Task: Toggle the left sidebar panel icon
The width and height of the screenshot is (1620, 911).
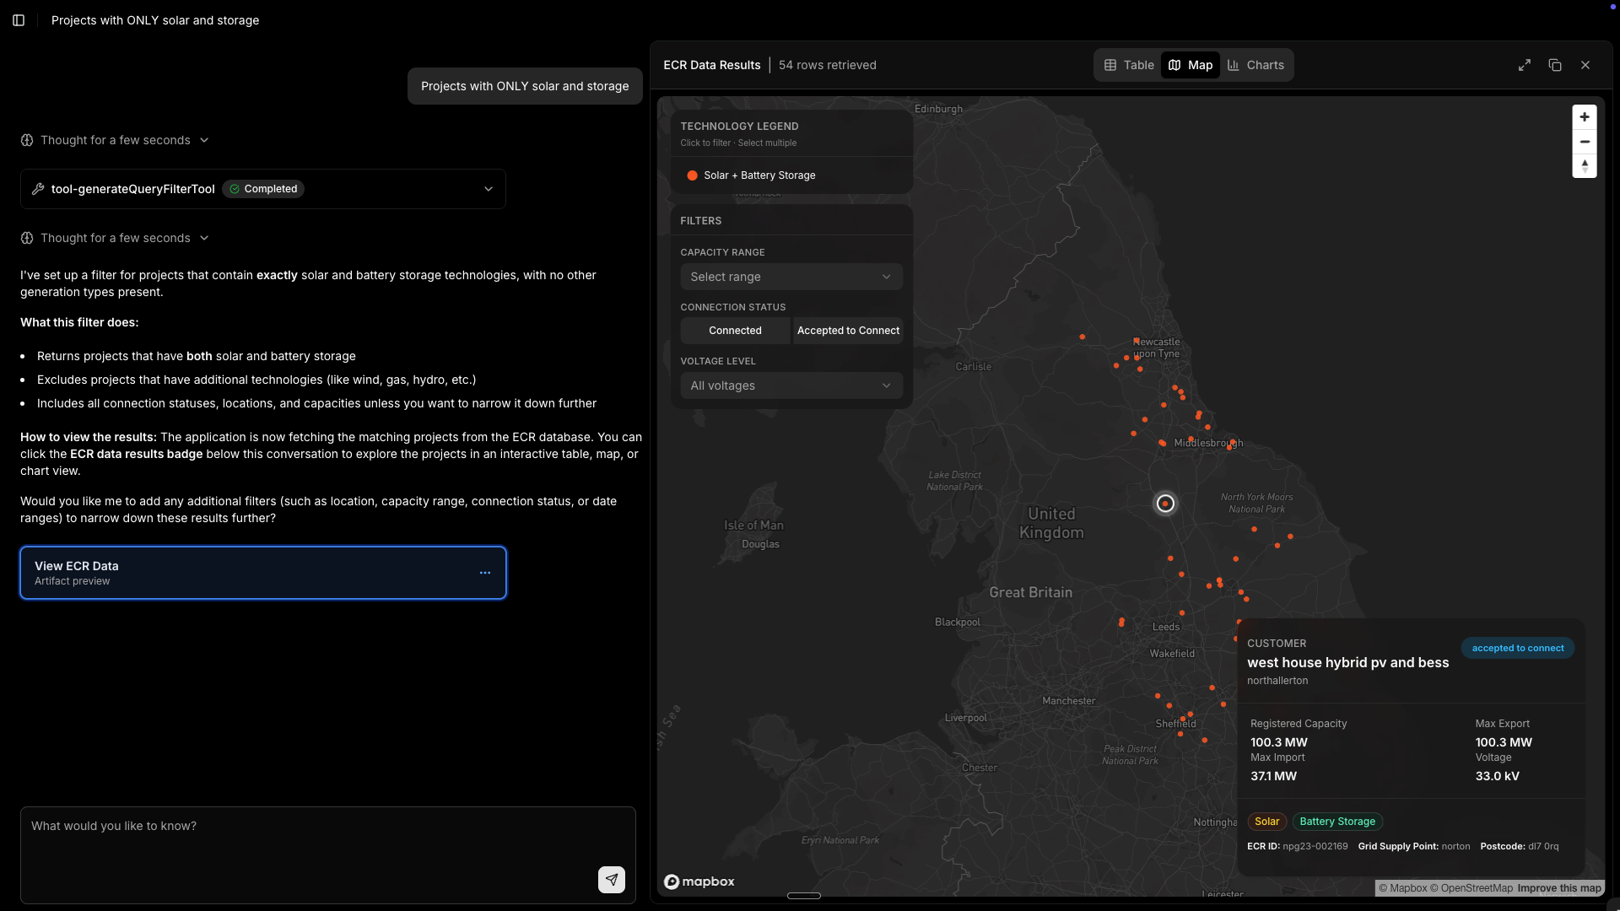Action: [19, 20]
